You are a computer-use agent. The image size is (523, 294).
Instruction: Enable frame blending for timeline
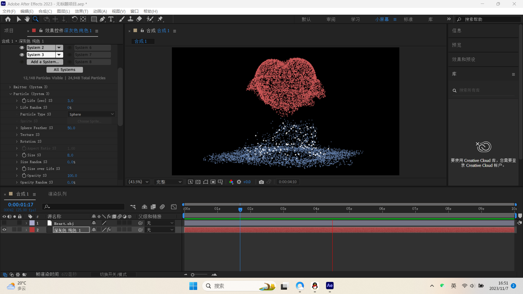(x=153, y=207)
